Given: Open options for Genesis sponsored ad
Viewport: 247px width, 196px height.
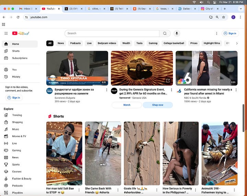Looking at the screenshot, I should coord(172,90).
